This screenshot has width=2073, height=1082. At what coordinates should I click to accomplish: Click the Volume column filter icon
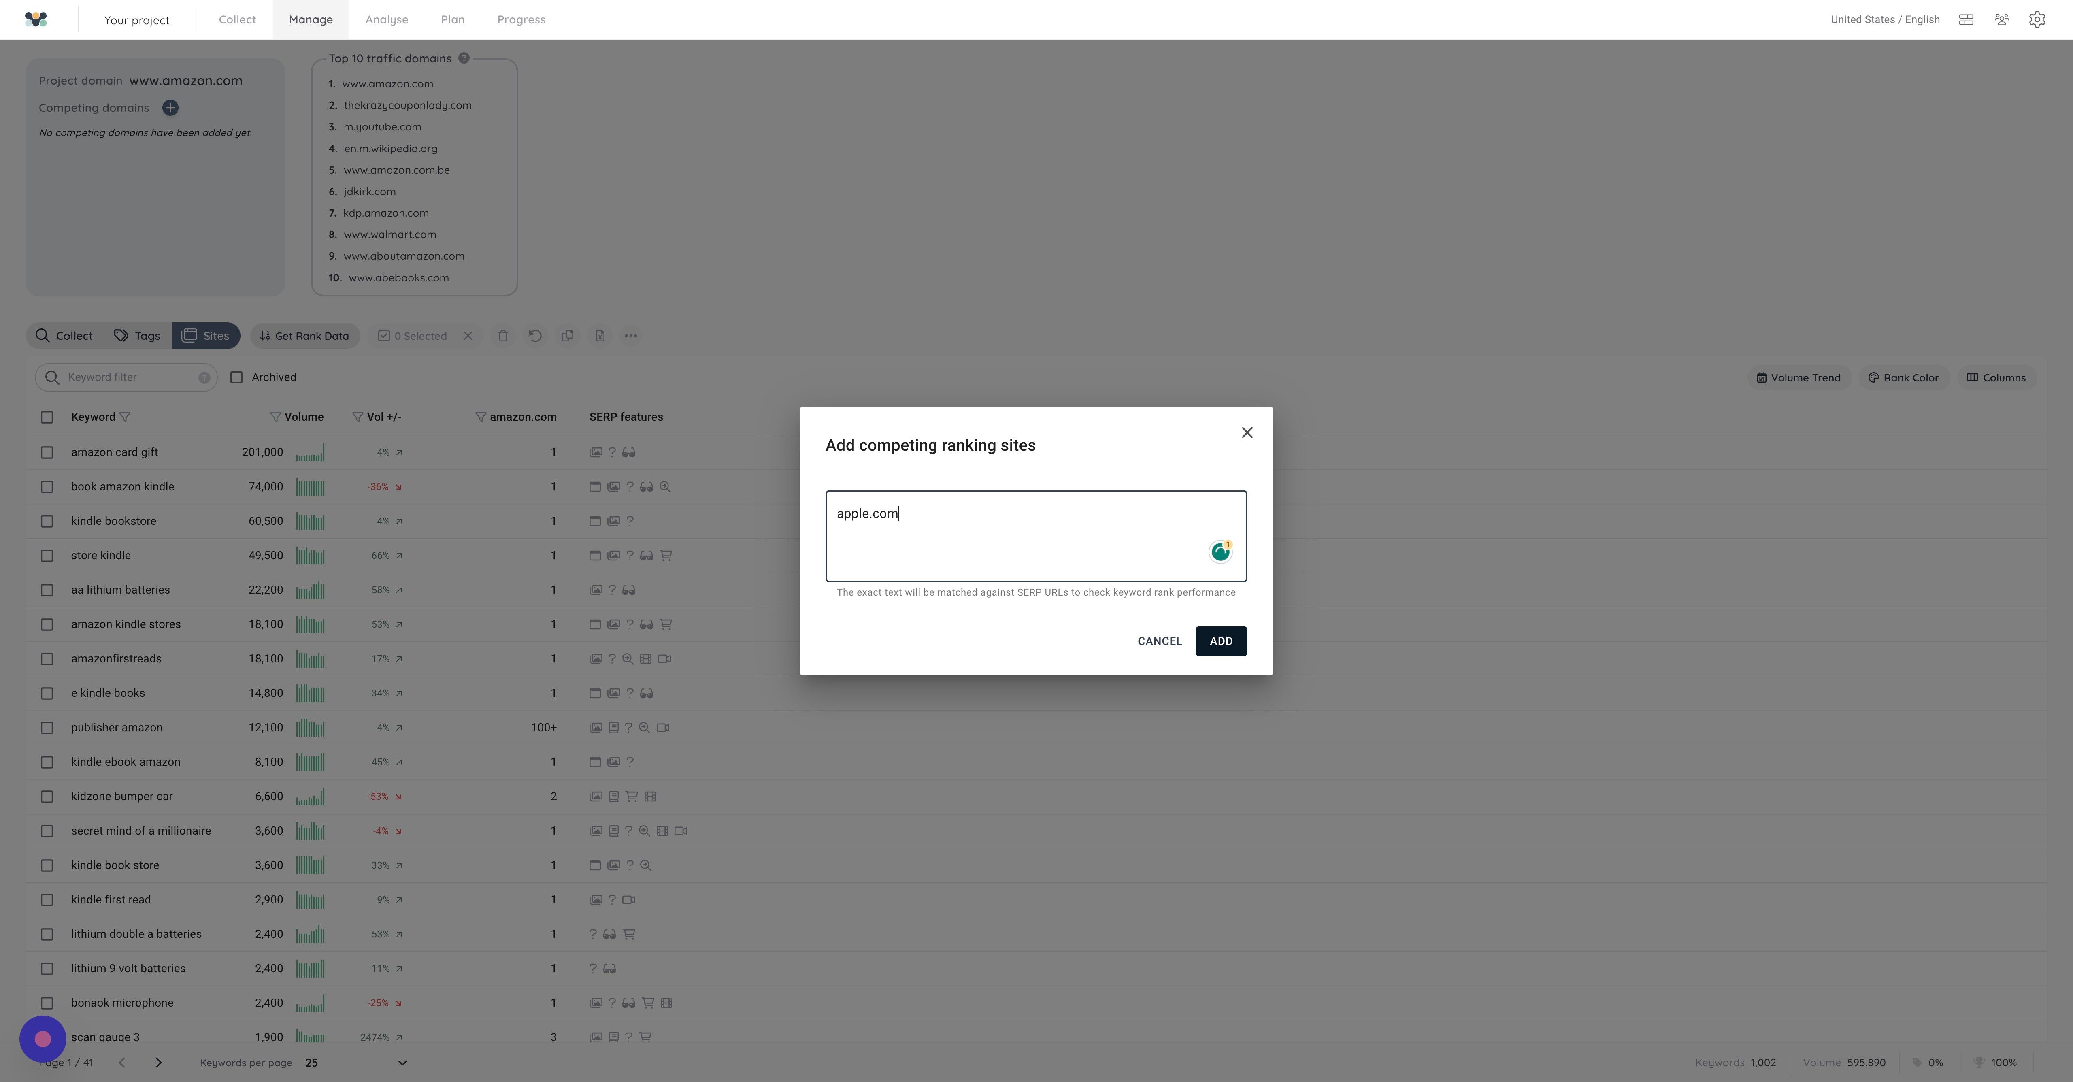[x=275, y=417]
